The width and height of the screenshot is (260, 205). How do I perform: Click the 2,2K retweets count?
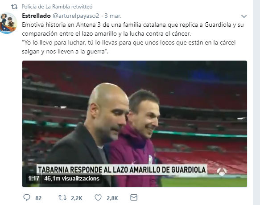77,198
